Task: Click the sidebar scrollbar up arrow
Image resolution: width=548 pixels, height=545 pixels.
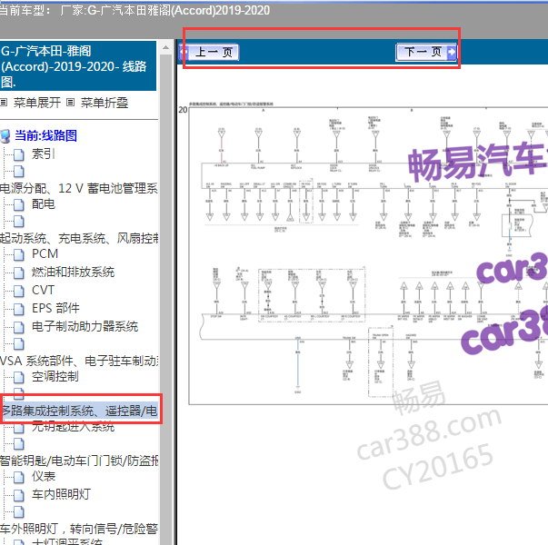Action: [x=166, y=47]
